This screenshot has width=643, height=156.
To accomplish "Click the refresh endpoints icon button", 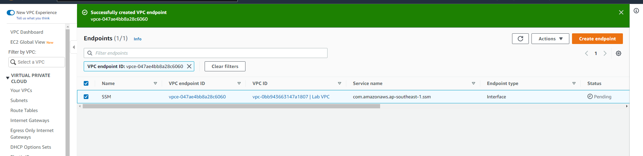I will (x=520, y=39).
